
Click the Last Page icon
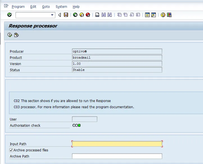tap(138, 15)
